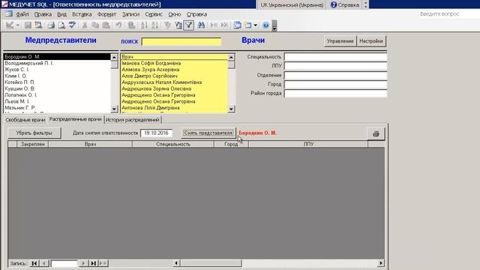The height and width of the screenshot is (270, 480).
Task: Click the blue Help question mark icon
Action: [265, 25]
